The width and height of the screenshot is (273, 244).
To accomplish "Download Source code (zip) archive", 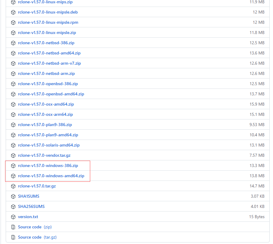I will tap(30, 227).
